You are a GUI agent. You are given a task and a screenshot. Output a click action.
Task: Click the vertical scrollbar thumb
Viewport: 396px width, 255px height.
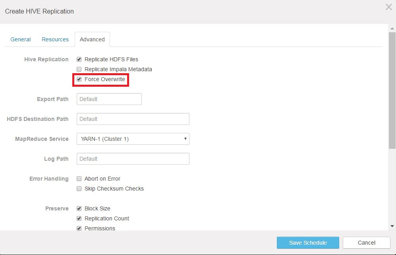[392, 90]
